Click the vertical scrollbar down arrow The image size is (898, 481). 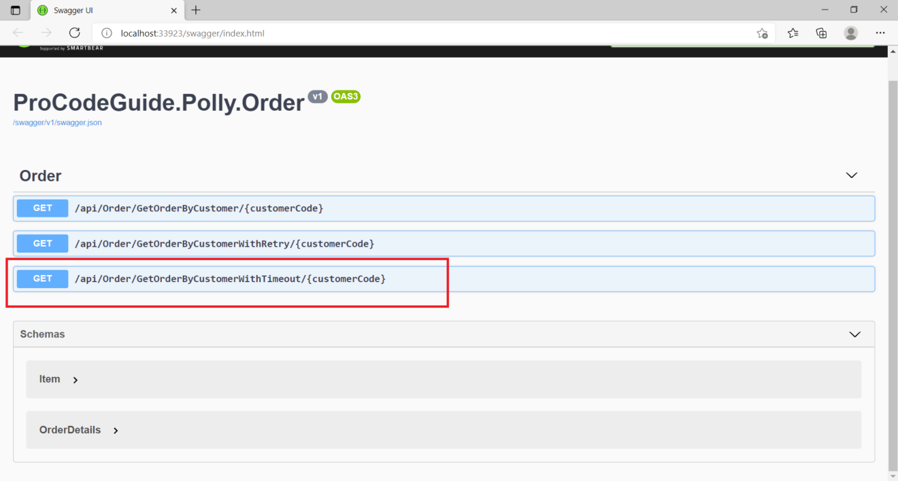coord(891,476)
